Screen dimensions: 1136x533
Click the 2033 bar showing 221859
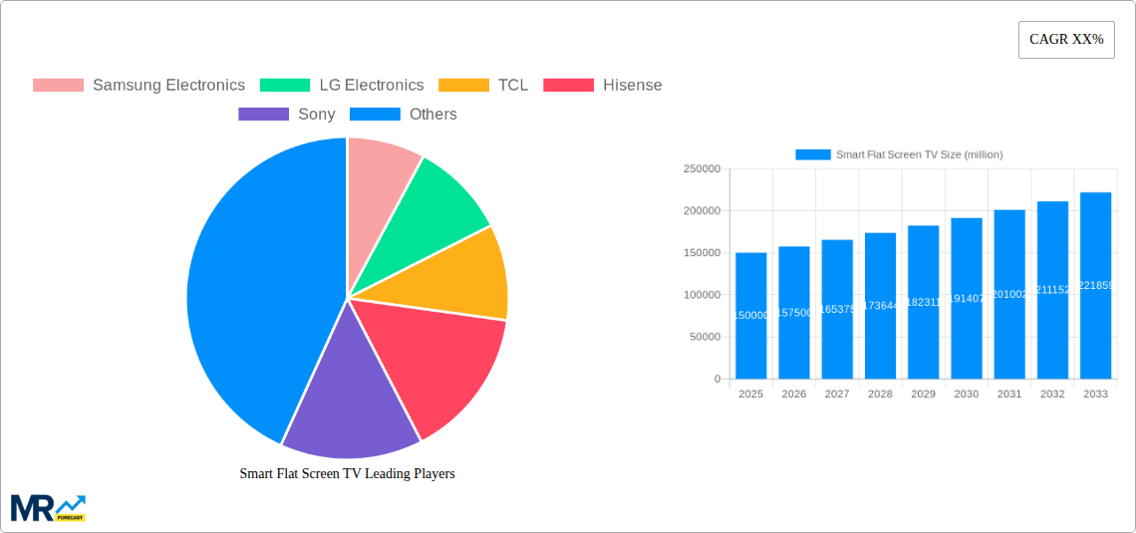[x=1095, y=285]
